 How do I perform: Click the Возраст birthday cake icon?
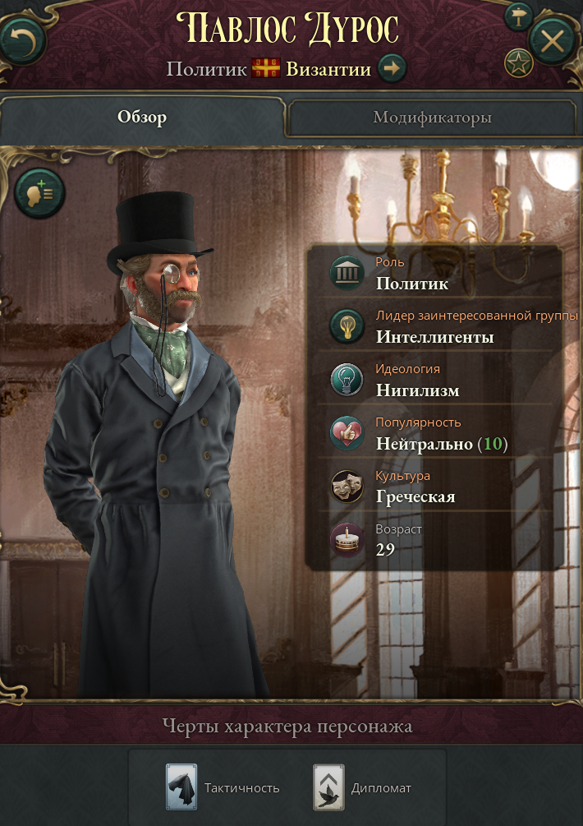click(347, 540)
